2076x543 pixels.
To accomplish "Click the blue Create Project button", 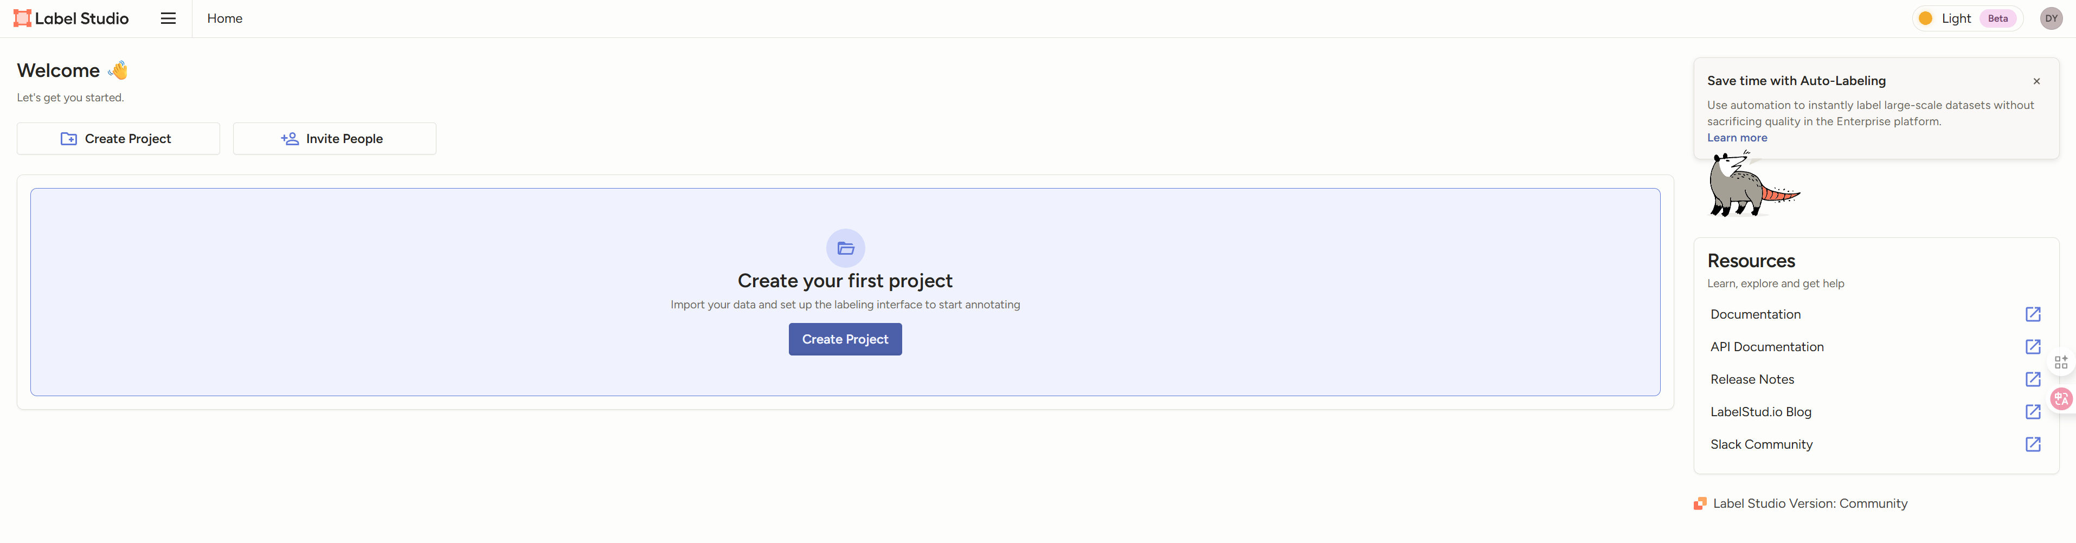I will pos(845,339).
